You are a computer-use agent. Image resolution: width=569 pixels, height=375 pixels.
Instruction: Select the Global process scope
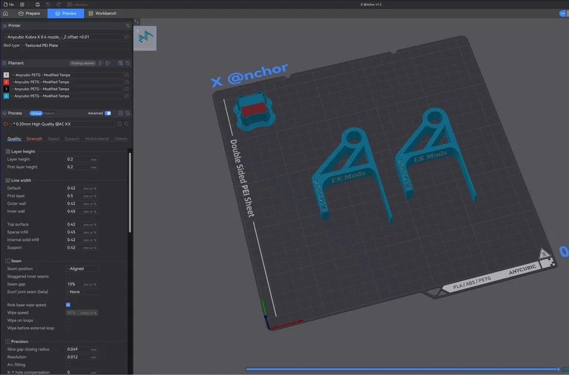(36, 113)
